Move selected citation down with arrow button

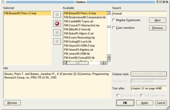pyautogui.click(x=57, y=41)
